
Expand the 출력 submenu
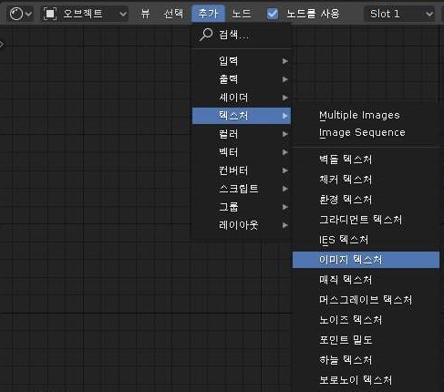point(242,79)
